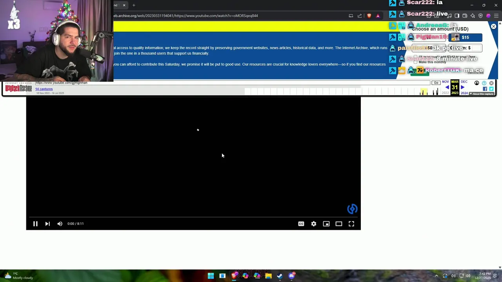Open a new browser tab
Screen dimensions: 502x282
click(134, 5)
